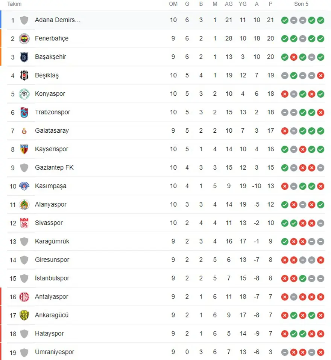Click the Beşiktaş club logo
331x360 pixels.
click(24, 75)
